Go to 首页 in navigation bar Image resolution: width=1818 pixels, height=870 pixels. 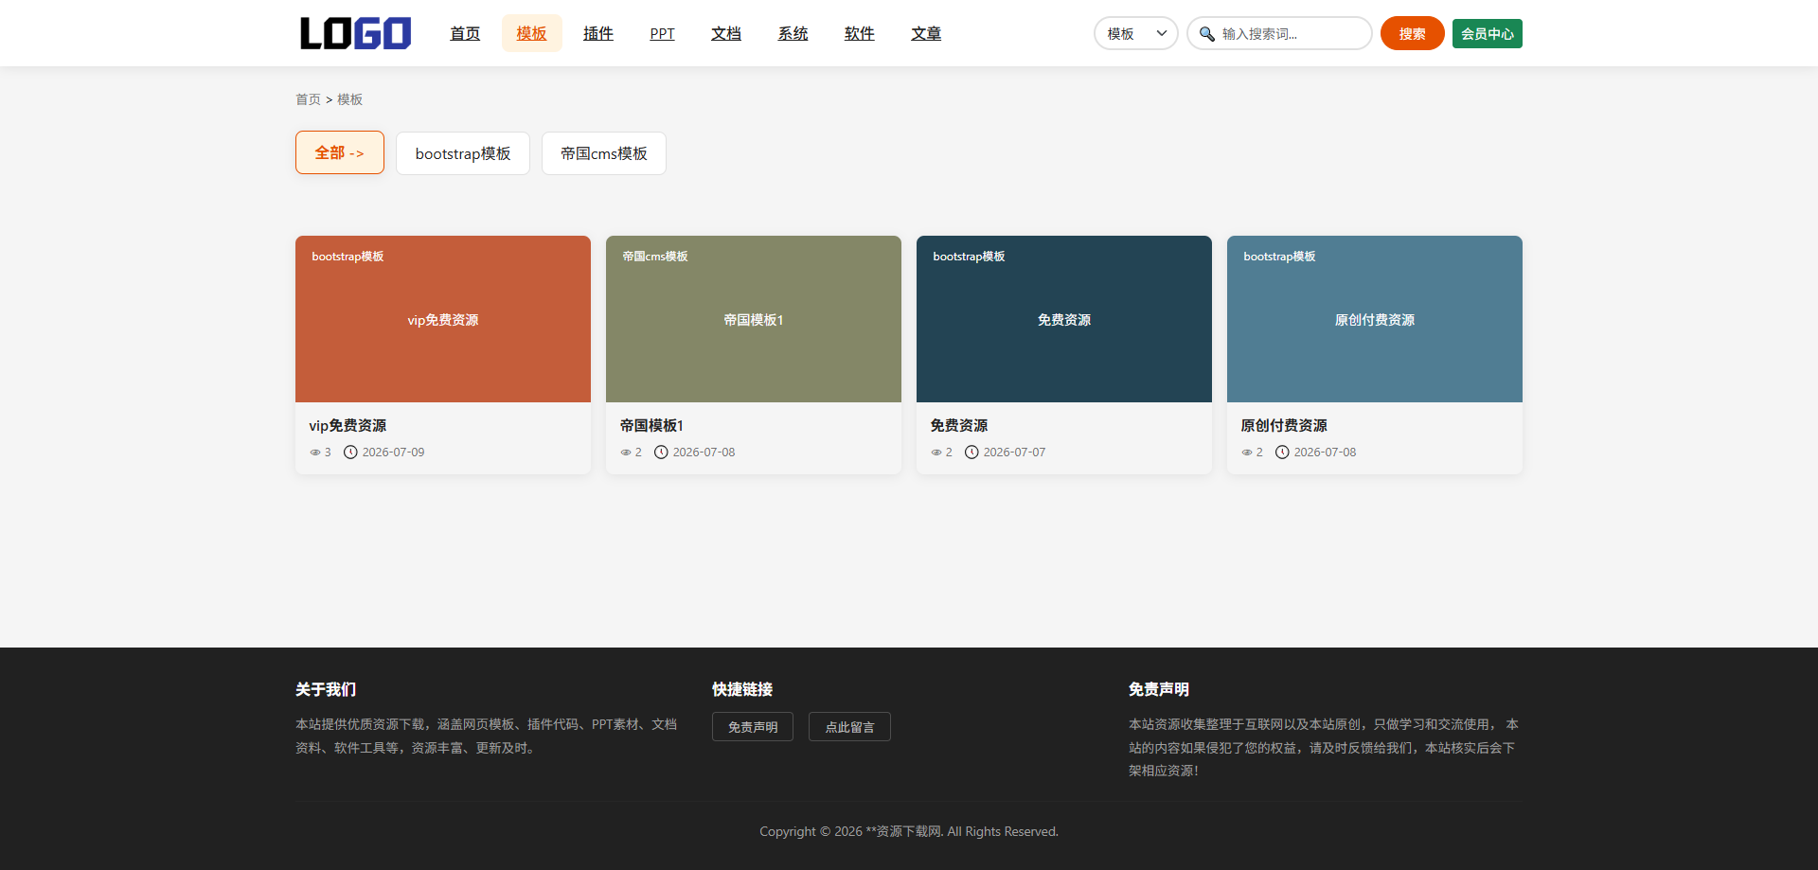coord(465,33)
